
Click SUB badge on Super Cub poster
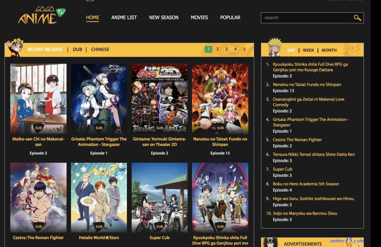pyautogui.click(x=160, y=226)
